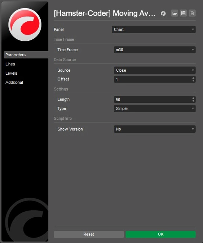This screenshot has width=203, height=243.
Task: Click the red cTrader logo at top left
Action: [x=25, y=24]
